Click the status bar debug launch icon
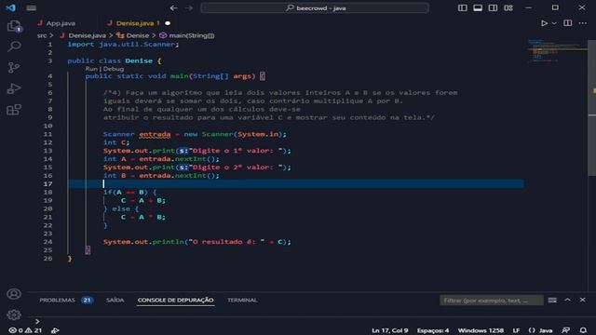 pos(55,330)
